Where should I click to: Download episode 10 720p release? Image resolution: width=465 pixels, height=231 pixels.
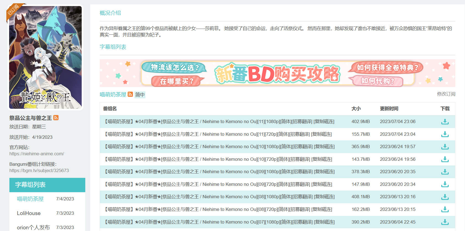pos(445,159)
